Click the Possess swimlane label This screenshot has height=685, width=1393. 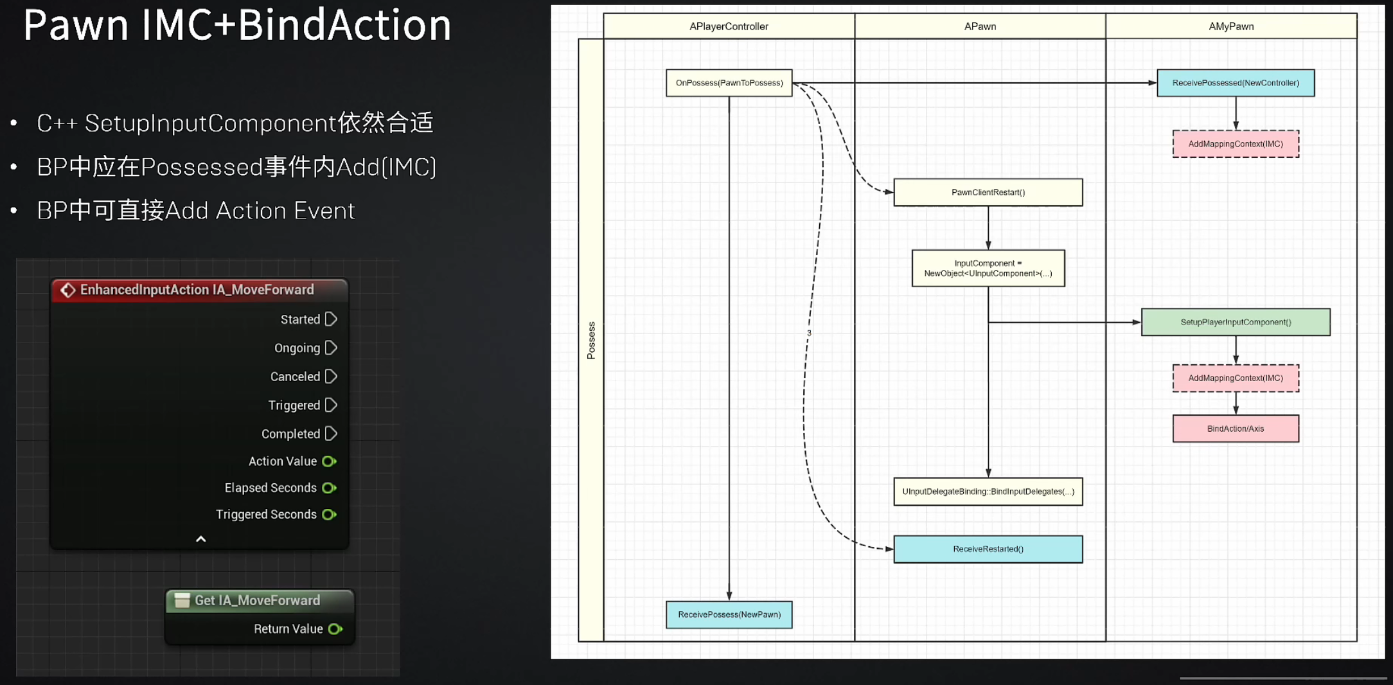click(591, 341)
